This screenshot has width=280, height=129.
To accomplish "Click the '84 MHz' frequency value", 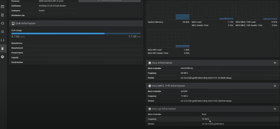I will pos(184,73).
